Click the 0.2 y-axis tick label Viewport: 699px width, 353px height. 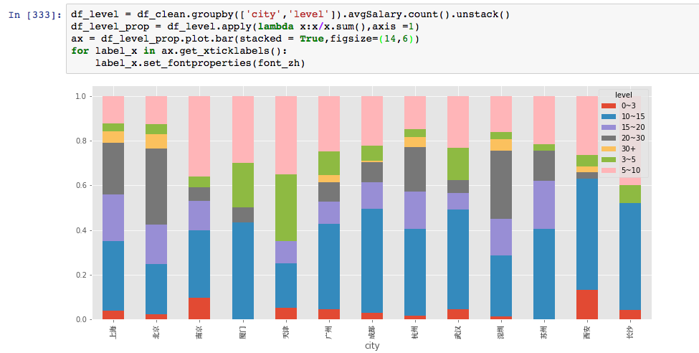click(x=81, y=275)
